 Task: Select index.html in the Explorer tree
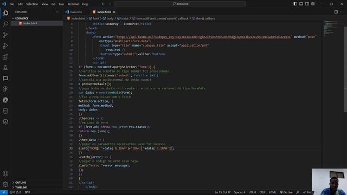point(37,23)
